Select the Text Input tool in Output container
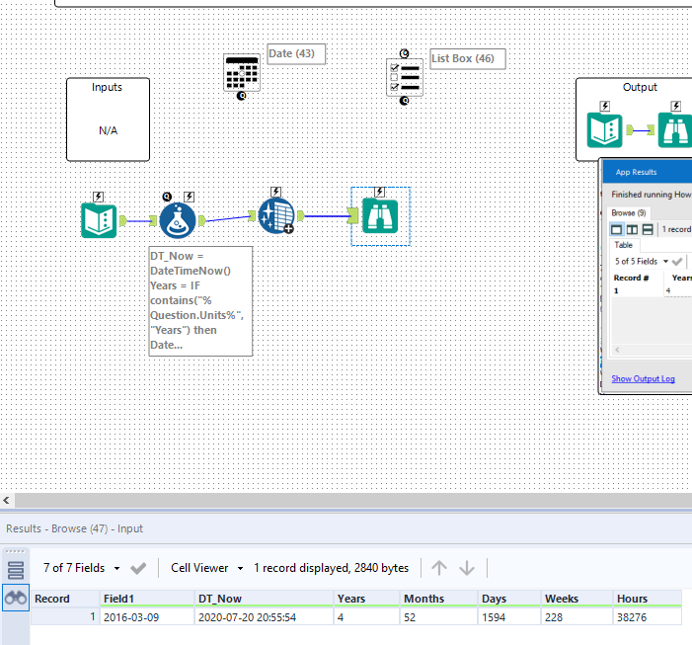The height and width of the screenshot is (645, 692). click(604, 130)
